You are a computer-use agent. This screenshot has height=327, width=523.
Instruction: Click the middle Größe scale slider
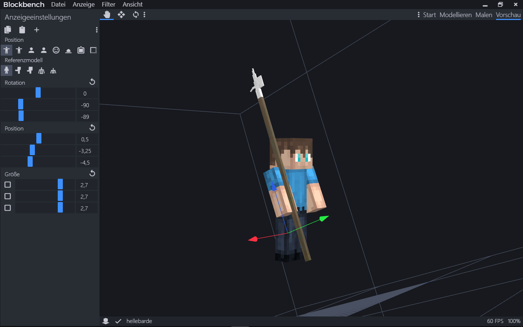click(45, 196)
